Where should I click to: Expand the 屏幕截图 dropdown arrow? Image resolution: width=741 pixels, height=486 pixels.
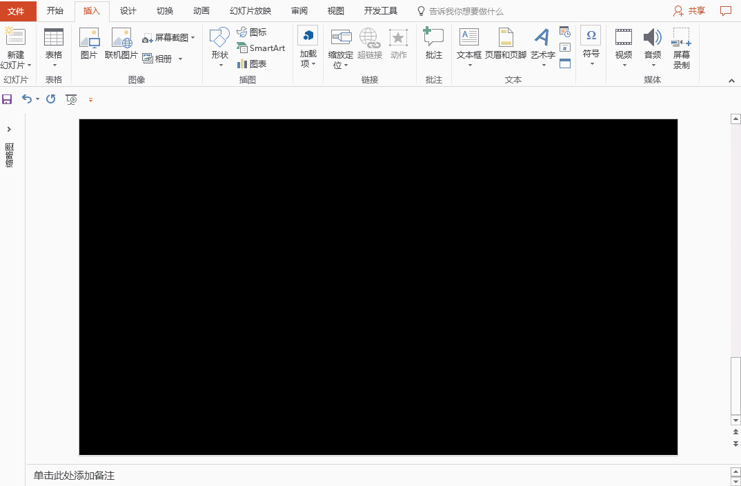(x=192, y=38)
